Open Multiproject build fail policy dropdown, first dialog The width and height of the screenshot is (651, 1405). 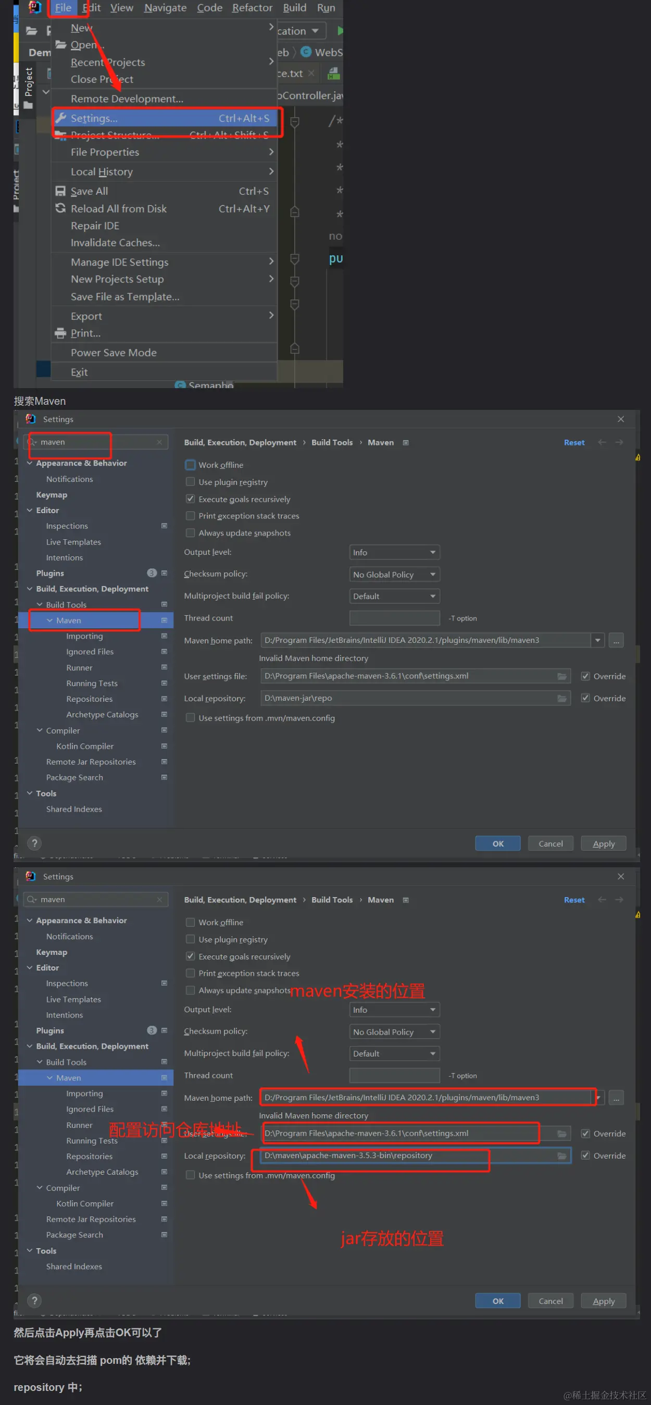(394, 596)
